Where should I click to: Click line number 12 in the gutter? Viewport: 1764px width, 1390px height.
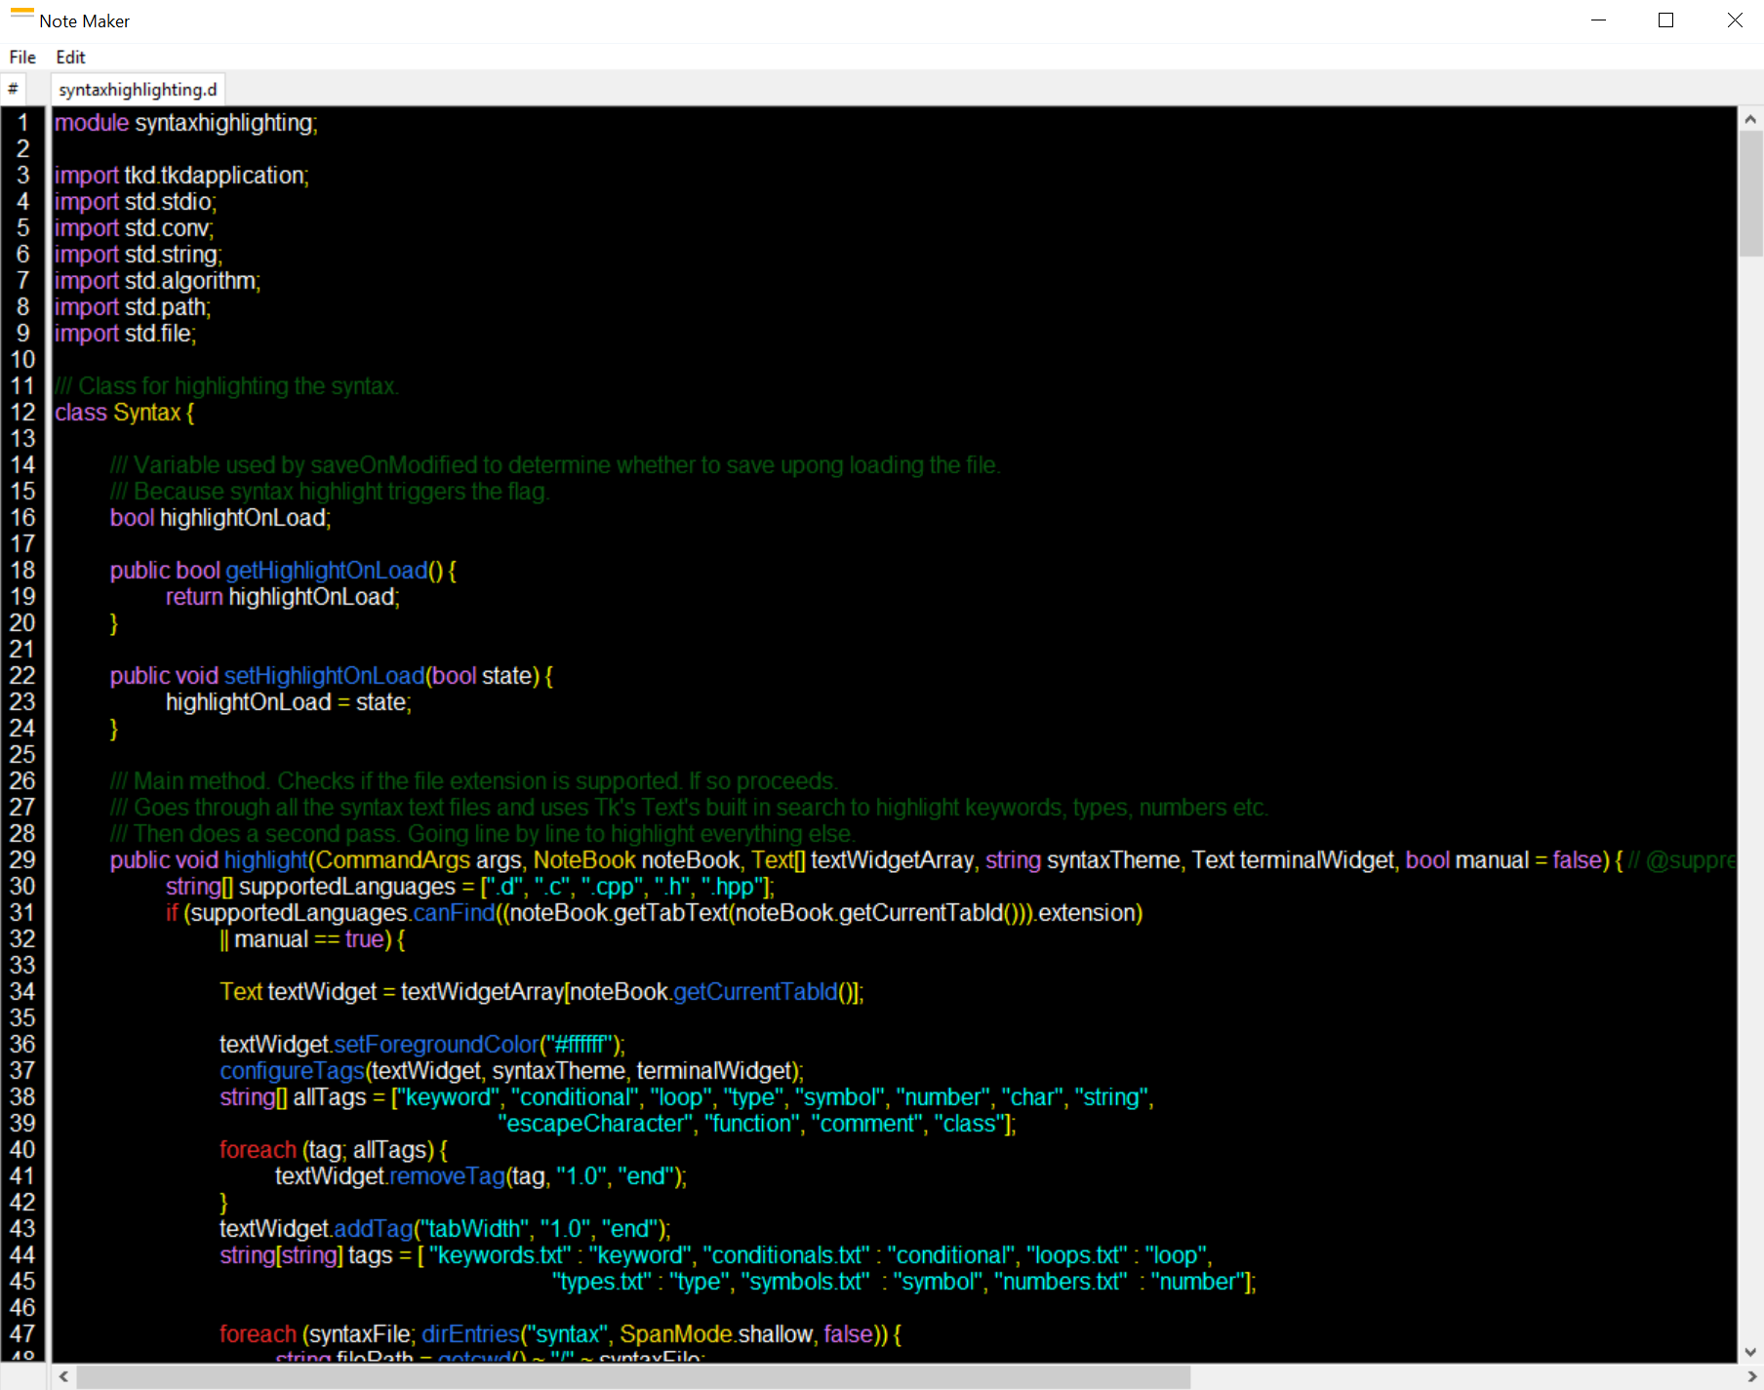tap(23, 413)
